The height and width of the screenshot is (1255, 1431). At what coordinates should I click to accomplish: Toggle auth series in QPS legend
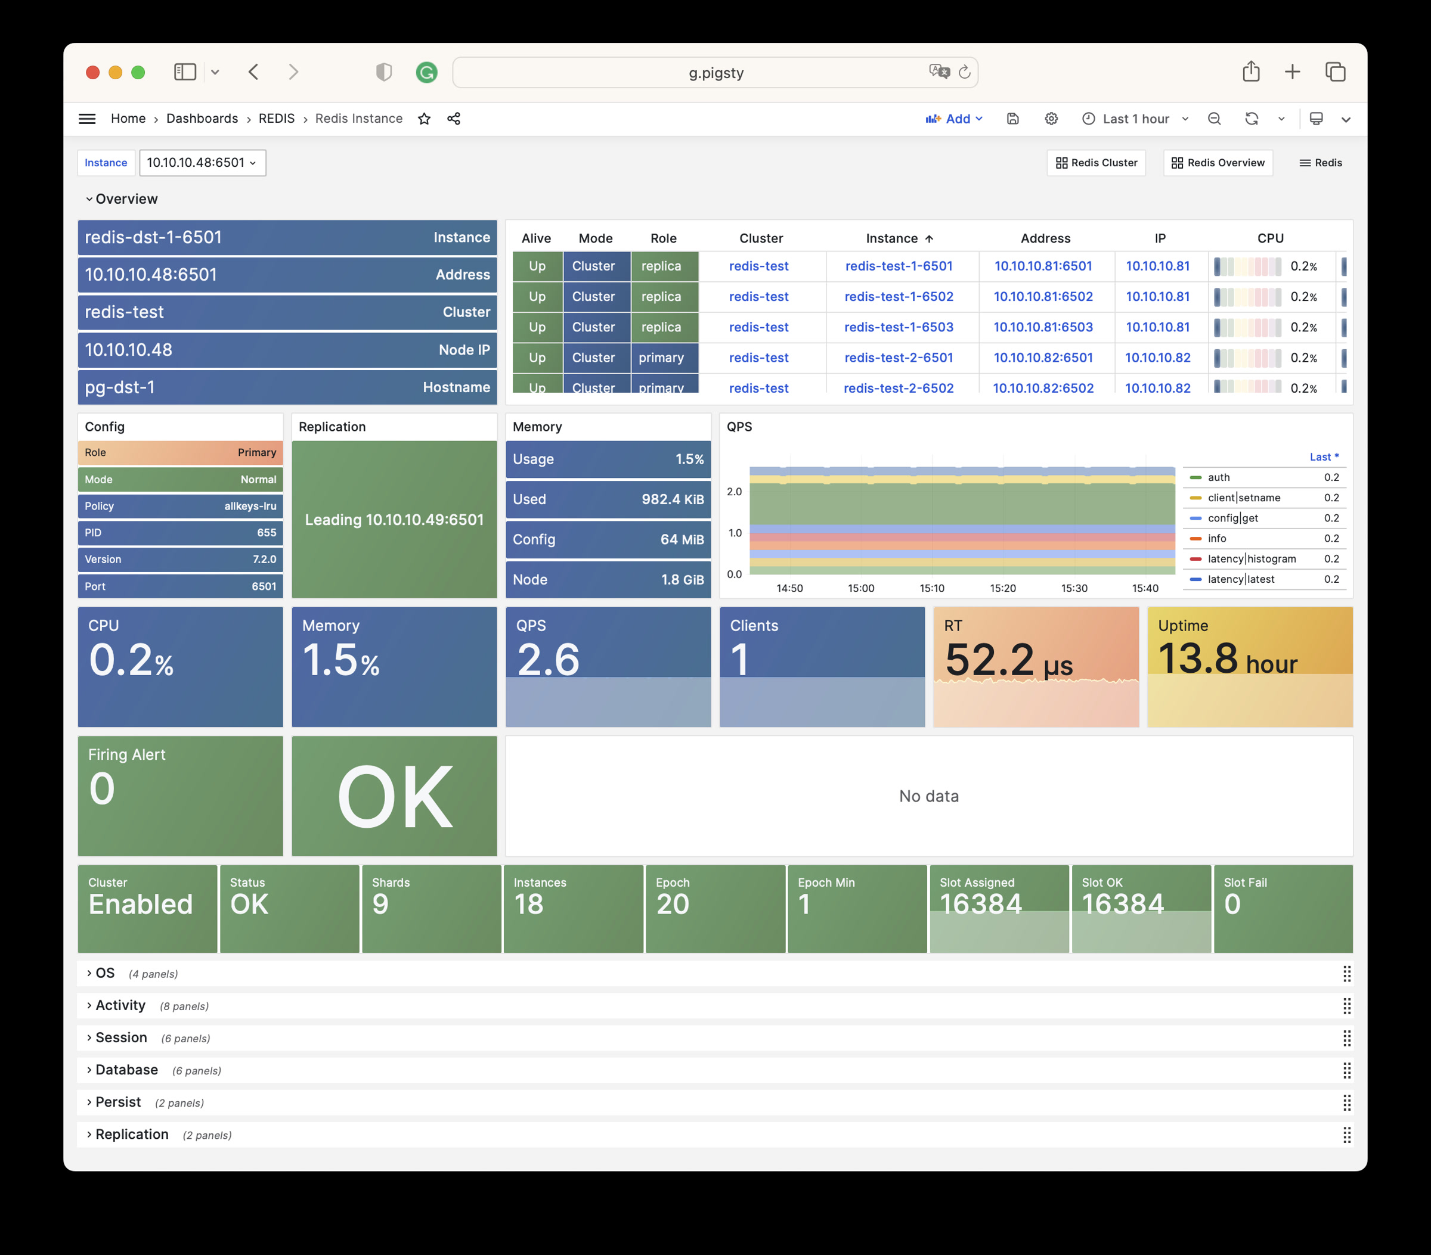pyautogui.click(x=1218, y=478)
